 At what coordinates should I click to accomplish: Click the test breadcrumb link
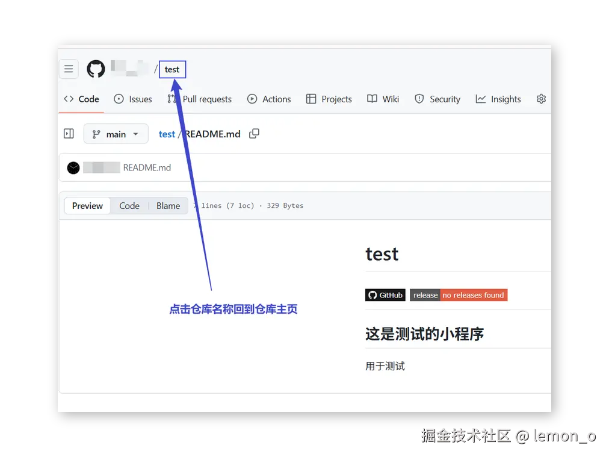point(167,134)
